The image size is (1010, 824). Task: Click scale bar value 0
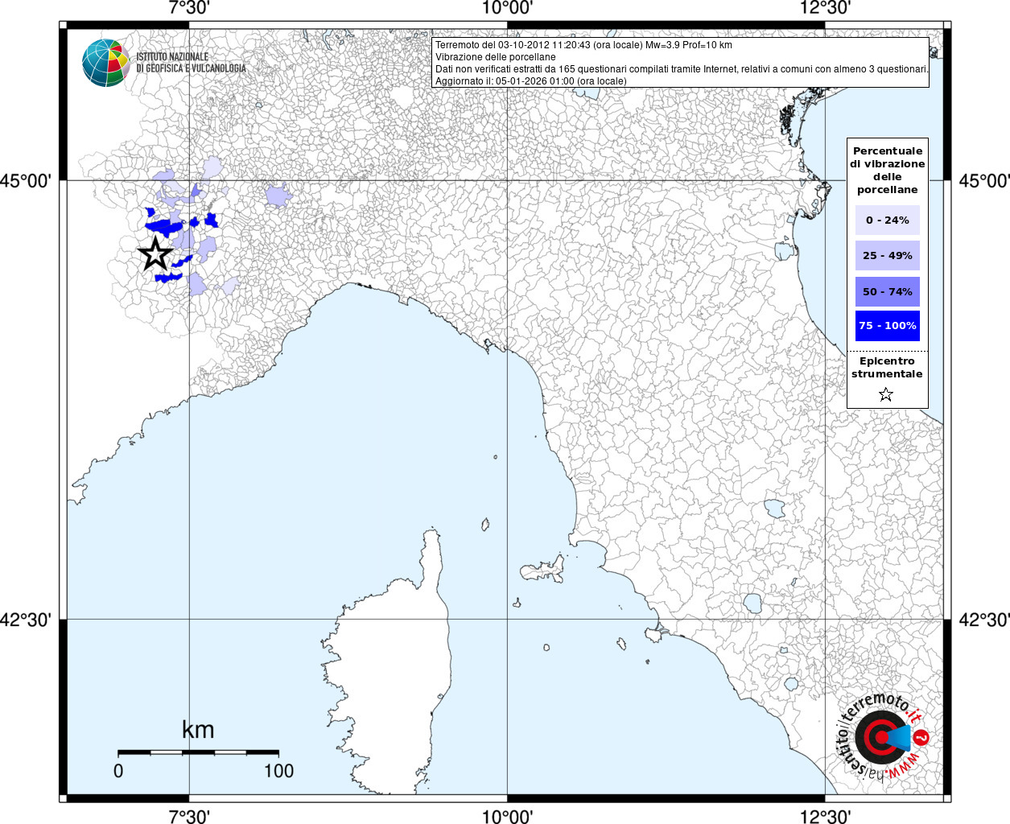(118, 771)
